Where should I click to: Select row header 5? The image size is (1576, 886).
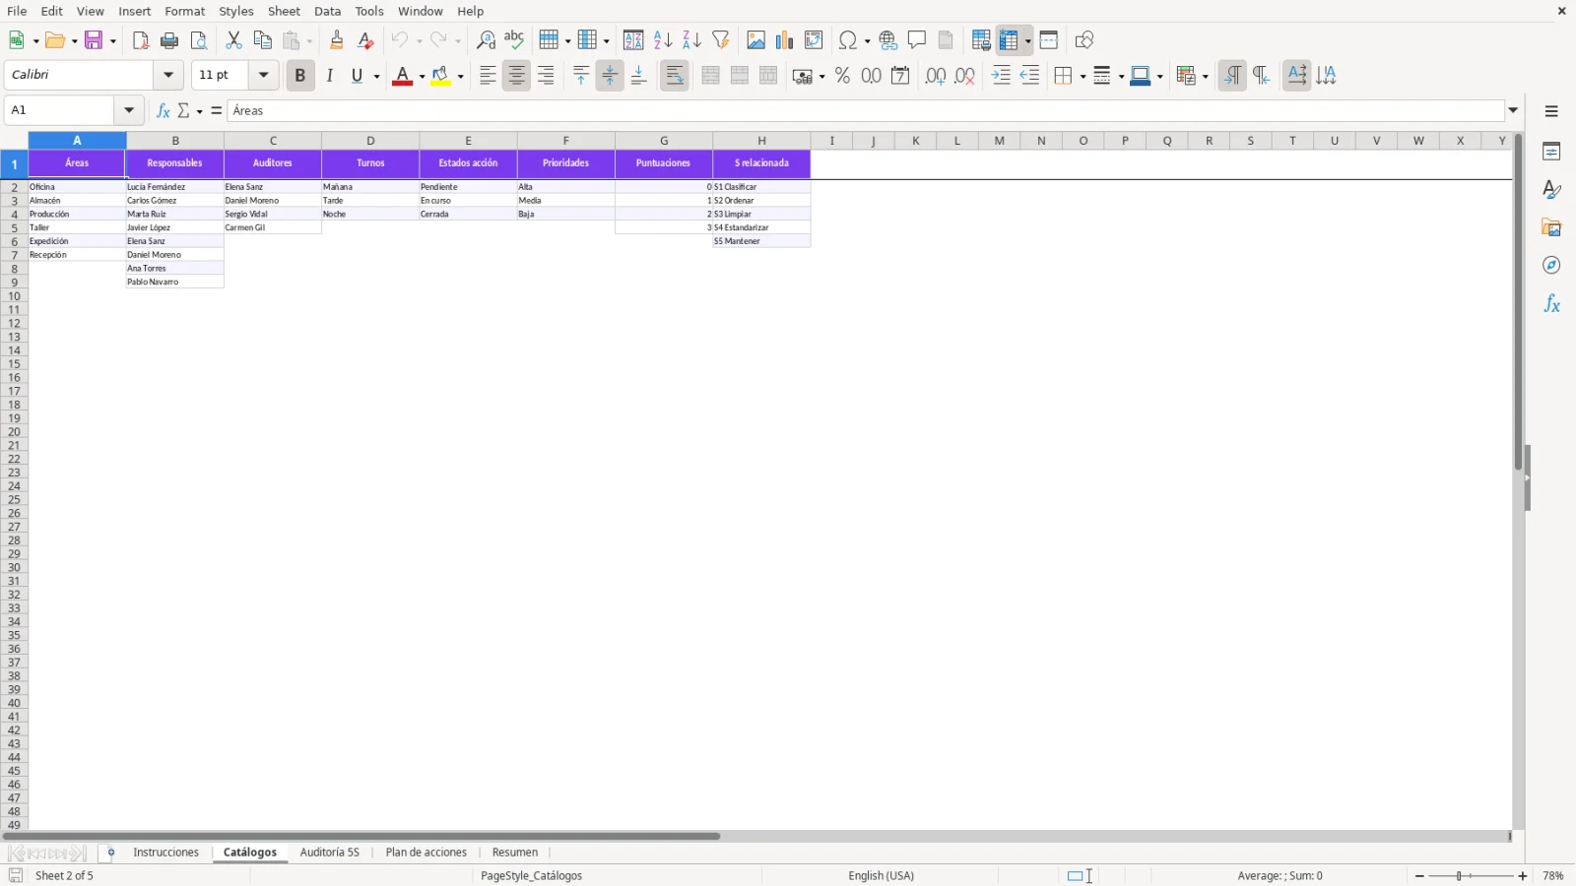14,227
